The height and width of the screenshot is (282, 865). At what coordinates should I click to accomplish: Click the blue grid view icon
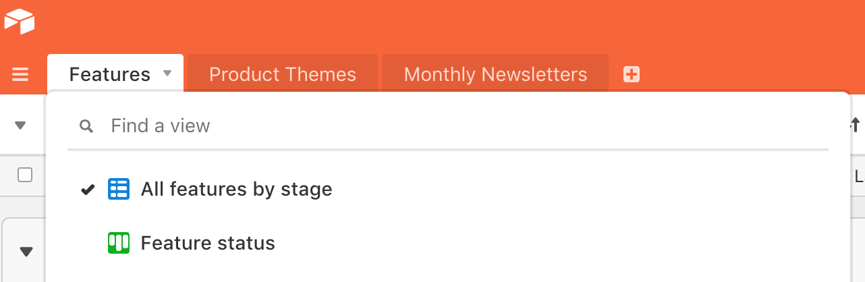[119, 189]
